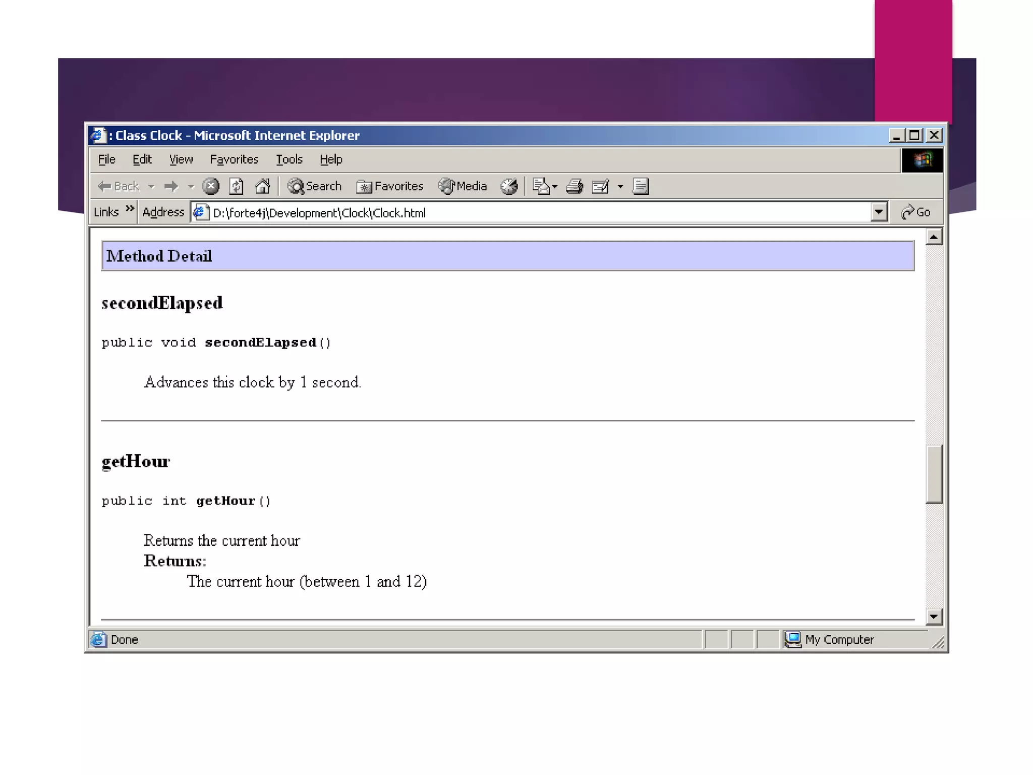
Task: Click the Stop loading icon
Action: pos(211,186)
